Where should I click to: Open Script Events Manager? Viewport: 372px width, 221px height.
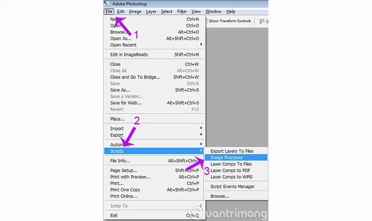pyautogui.click(x=236, y=187)
